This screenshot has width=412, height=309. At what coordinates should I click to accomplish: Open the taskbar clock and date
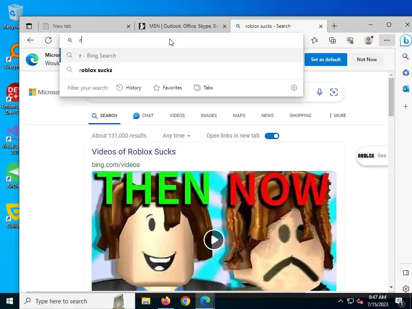[377, 301]
